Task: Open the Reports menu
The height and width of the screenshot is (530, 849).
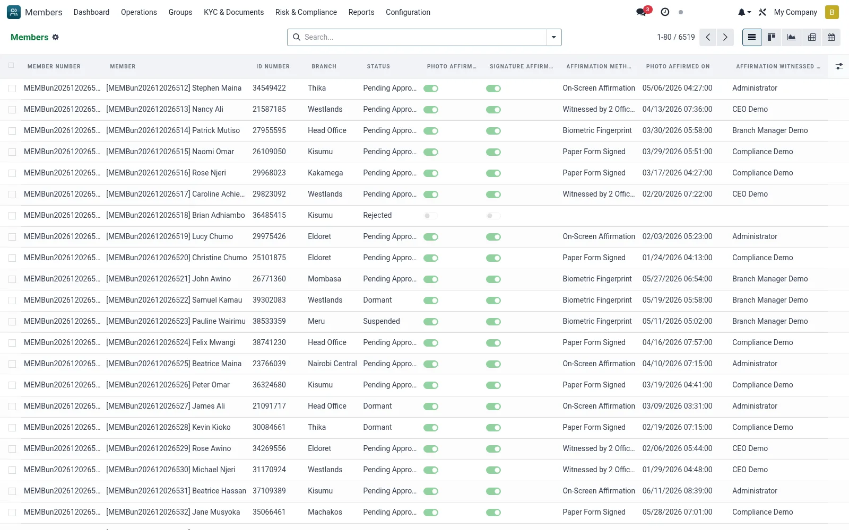Action: (x=361, y=12)
